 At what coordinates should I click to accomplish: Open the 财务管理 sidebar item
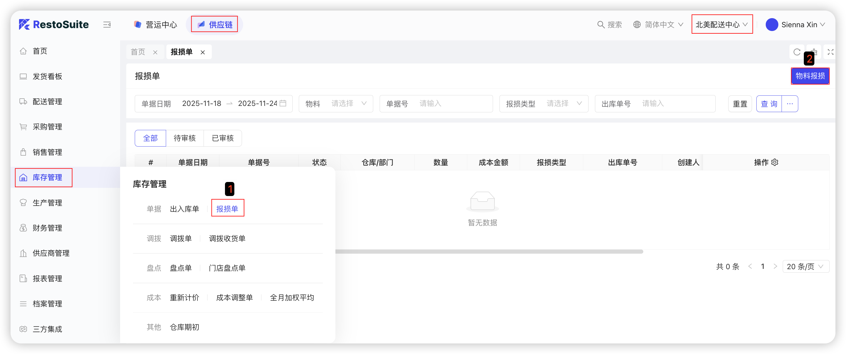[x=47, y=228]
